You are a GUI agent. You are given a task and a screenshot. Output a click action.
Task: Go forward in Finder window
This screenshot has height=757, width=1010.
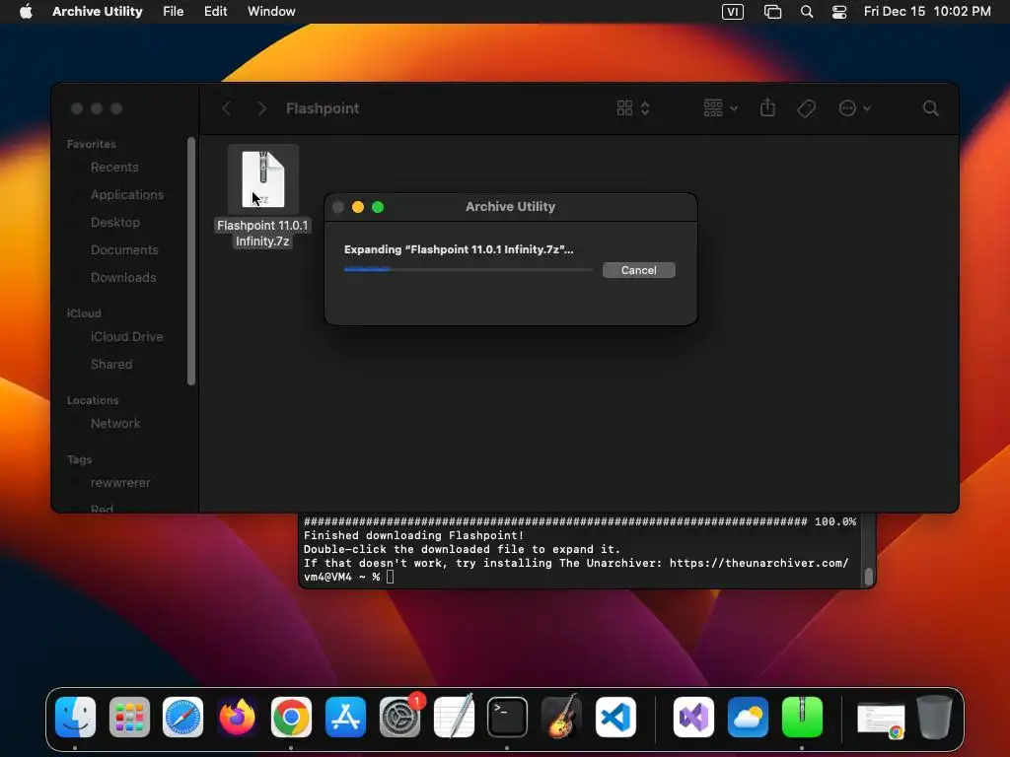point(261,108)
